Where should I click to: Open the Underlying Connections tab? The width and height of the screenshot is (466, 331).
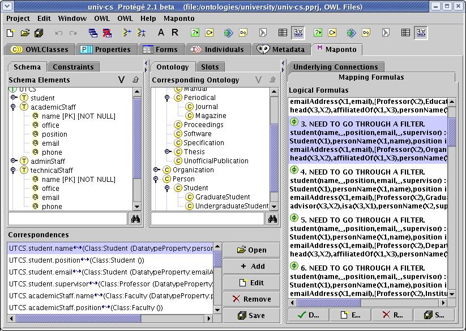click(336, 67)
